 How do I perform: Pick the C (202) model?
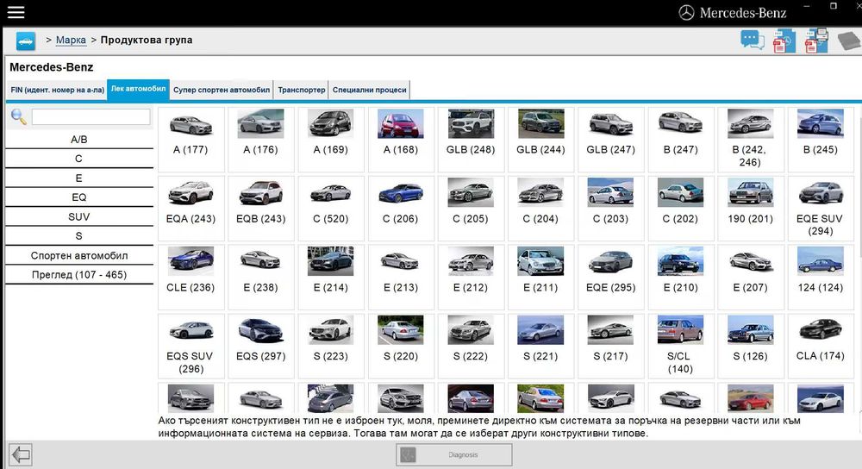click(681, 209)
